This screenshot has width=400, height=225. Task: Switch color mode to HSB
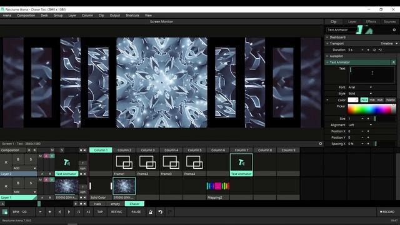click(x=372, y=100)
